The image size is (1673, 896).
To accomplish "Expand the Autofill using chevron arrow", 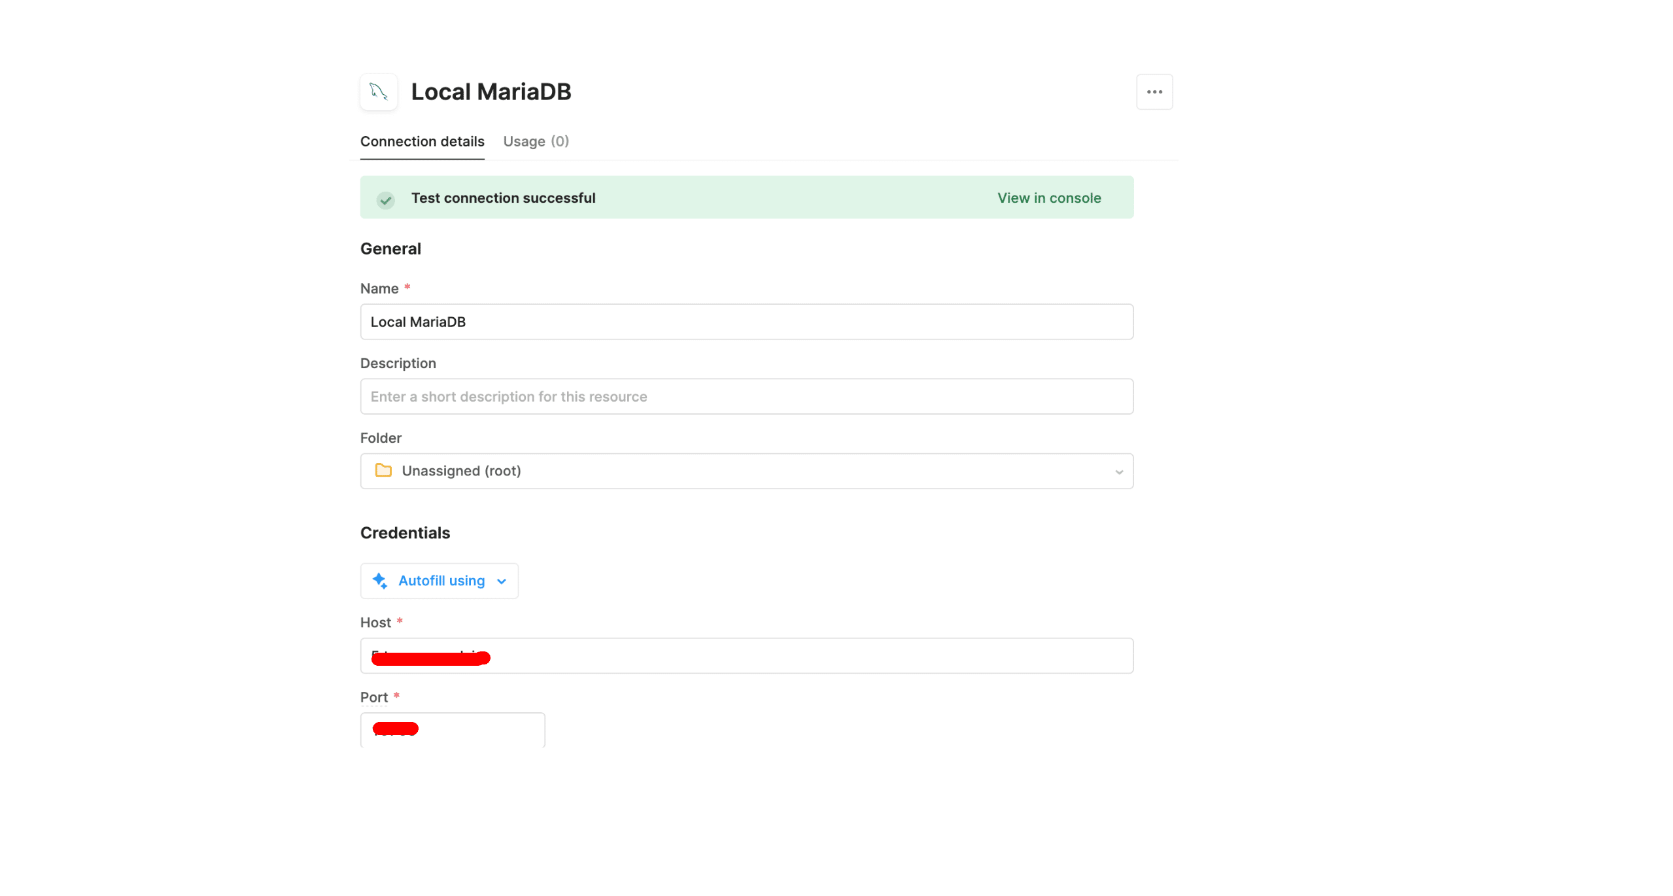I will point(502,581).
